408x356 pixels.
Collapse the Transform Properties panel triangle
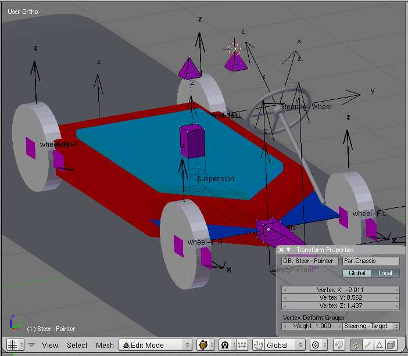pyautogui.click(x=288, y=250)
